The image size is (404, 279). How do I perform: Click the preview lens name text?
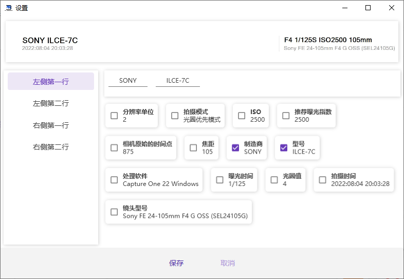[x=339, y=48]
